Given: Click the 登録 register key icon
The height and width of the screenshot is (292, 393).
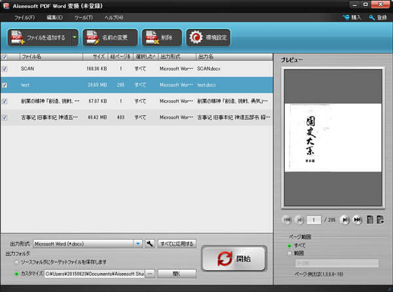Looking at the screenshot, I should (373, 17).
